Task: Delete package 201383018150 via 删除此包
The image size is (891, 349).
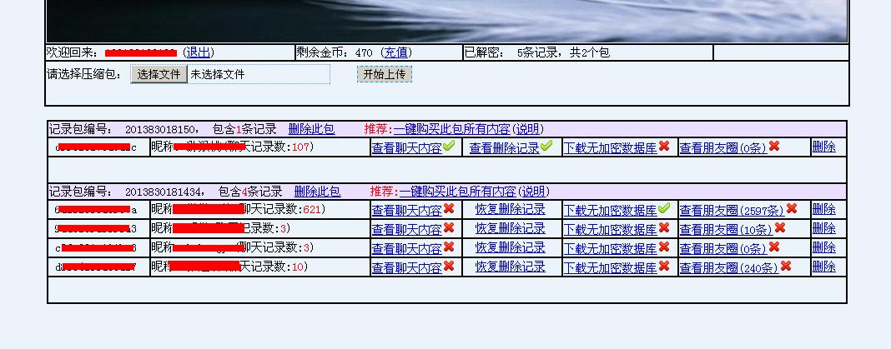Action: (311, 129)
